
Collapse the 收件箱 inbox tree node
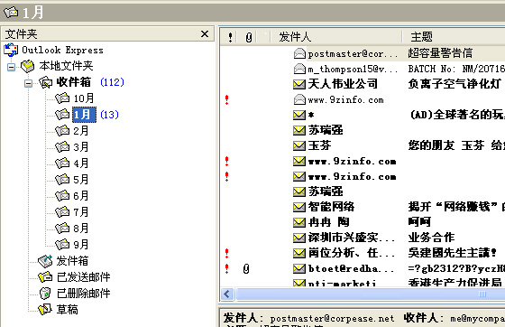[x=28, y=83]
